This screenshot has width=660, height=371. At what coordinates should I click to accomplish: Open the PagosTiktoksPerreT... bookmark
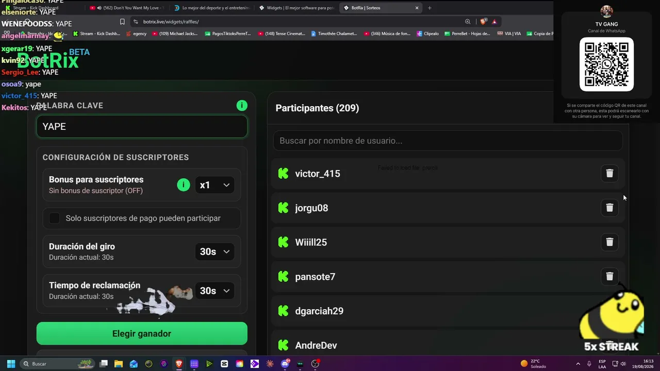pos(228,33)
